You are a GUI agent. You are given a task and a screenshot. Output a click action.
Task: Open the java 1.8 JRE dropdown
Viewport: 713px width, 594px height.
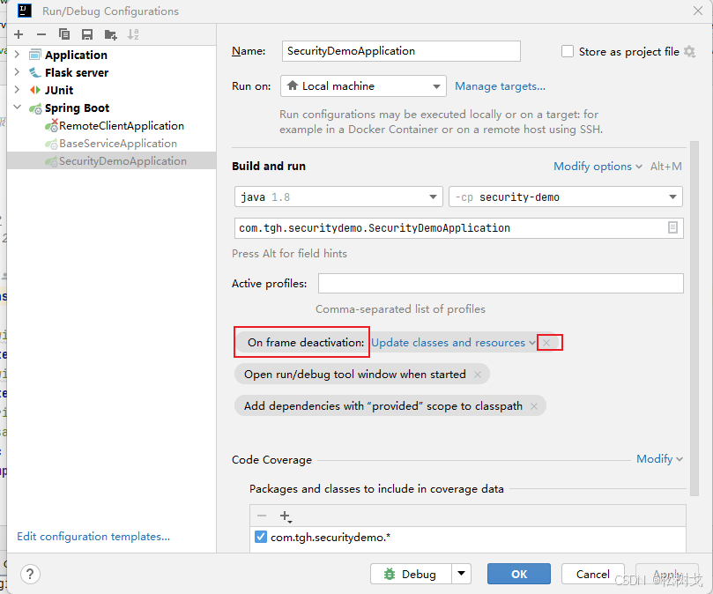[x=338, y=197]
